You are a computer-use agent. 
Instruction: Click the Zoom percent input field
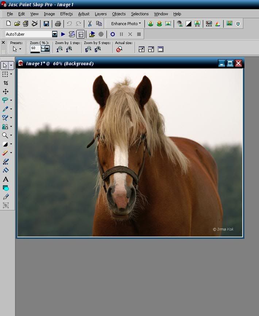pyautogui.click(x=35, y=48)
